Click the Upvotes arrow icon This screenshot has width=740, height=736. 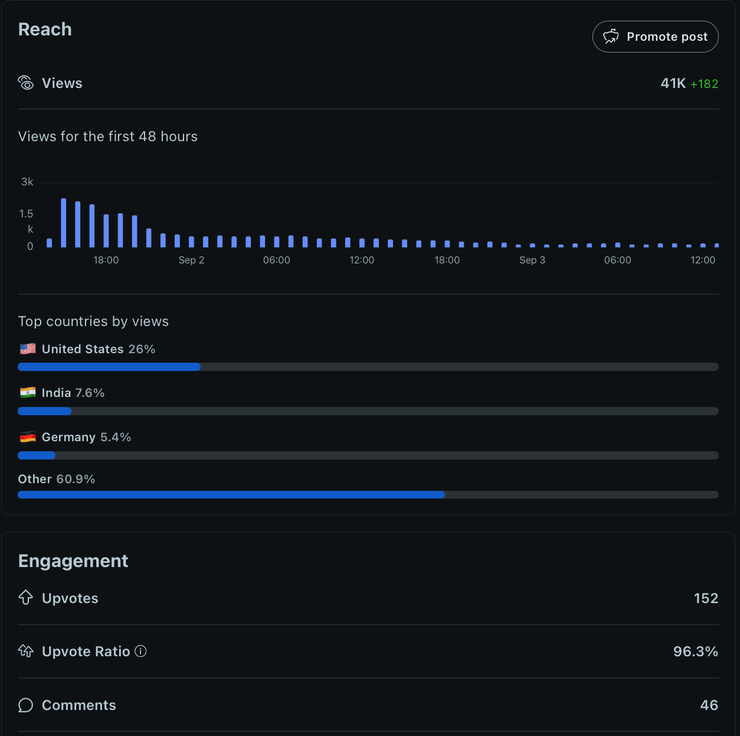click(x=26, y=598)
